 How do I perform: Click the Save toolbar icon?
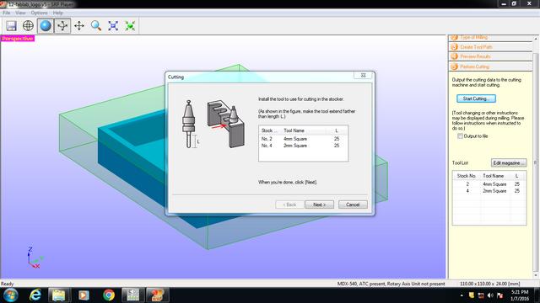click(11, 26)
